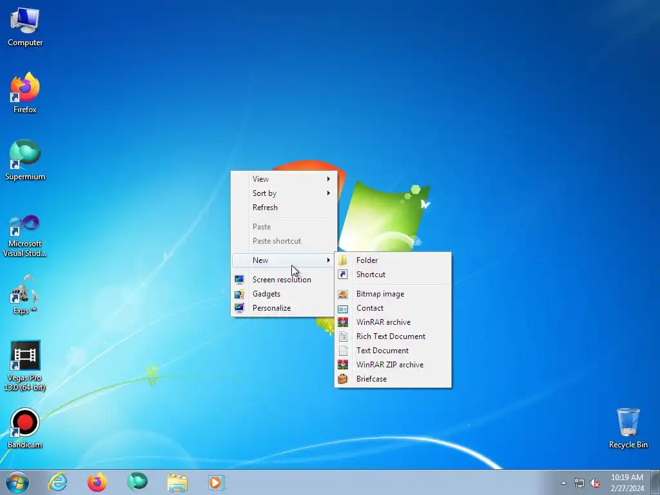Select the Microsoft Visual Studio shortcut
This screenshot has height=495, width=660.
[x=25, y=236]
